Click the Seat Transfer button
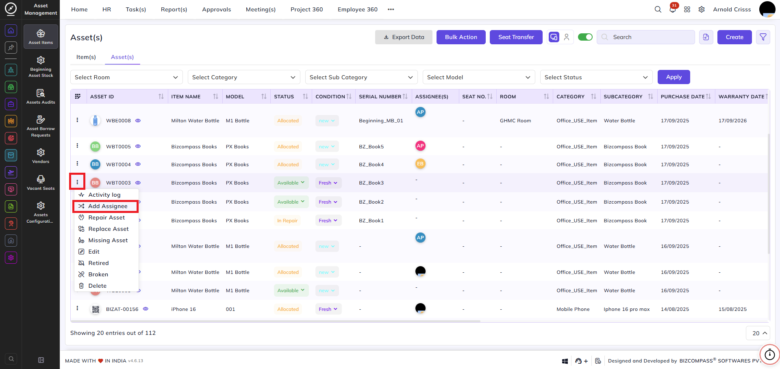Viewport: 780px width, 369px height. pos(516,37)
